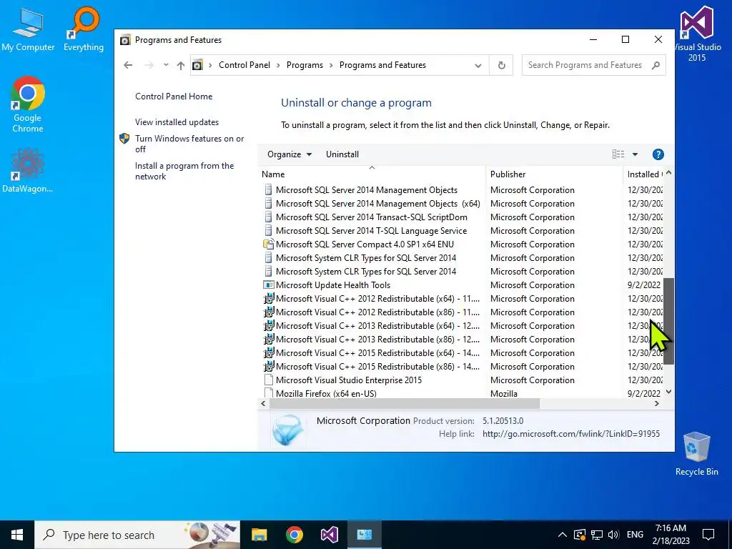Viewport: 732px width, 549px height.
Task: Open DataWagon desktop shortcut
Action: 28,170
